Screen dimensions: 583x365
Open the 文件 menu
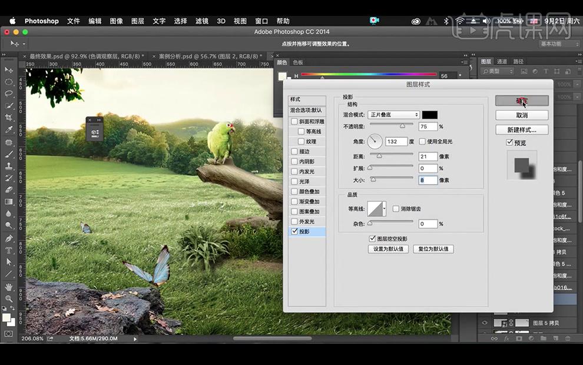click(73, 21)
